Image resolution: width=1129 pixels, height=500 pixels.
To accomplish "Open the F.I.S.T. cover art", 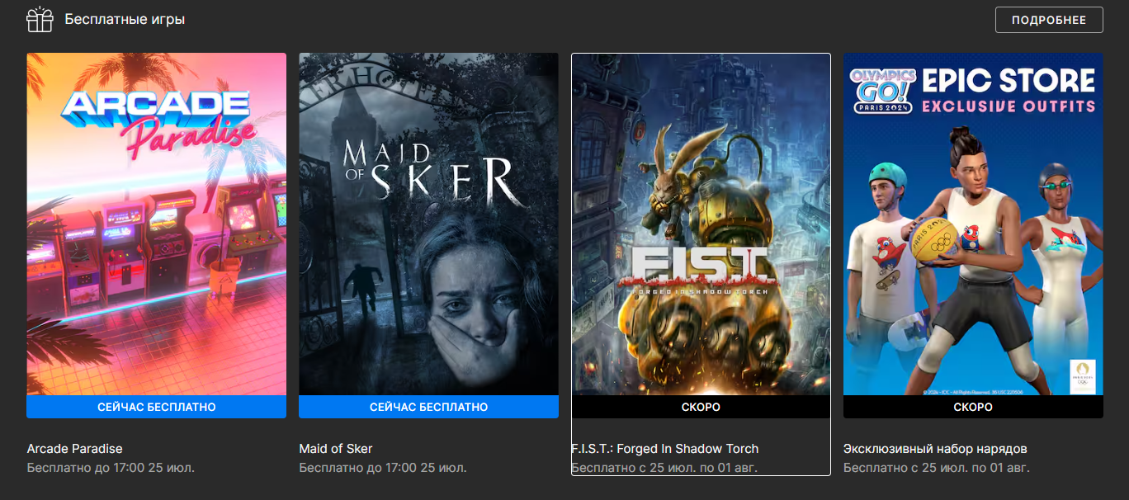I will (x=701, y=224).
